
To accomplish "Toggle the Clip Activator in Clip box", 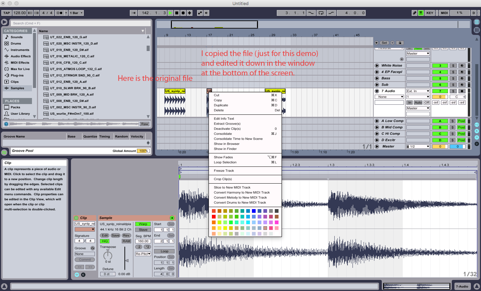I will coord(76,218).
